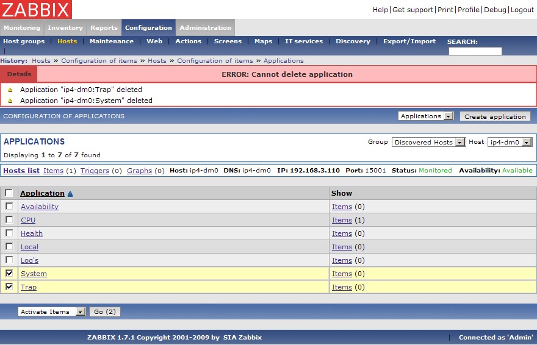537x345 pixels.
Task: Sort by the Application column header
Action: pos(42,193)
